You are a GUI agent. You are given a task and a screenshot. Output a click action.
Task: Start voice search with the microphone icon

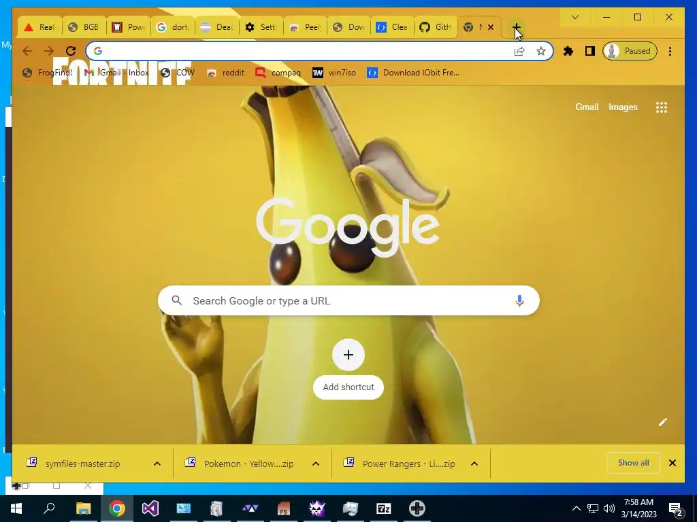pos(519,301)
